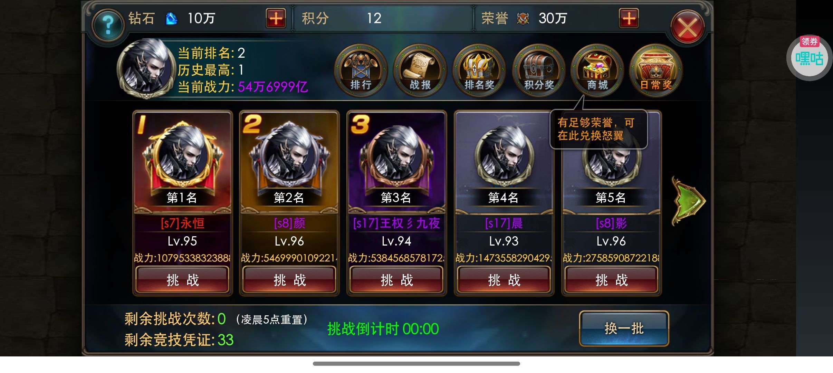Image resolution: width=833 pixels, height=373 pixels.
Task: Challenge fourth place player 晨
Action: click(504, 280)
